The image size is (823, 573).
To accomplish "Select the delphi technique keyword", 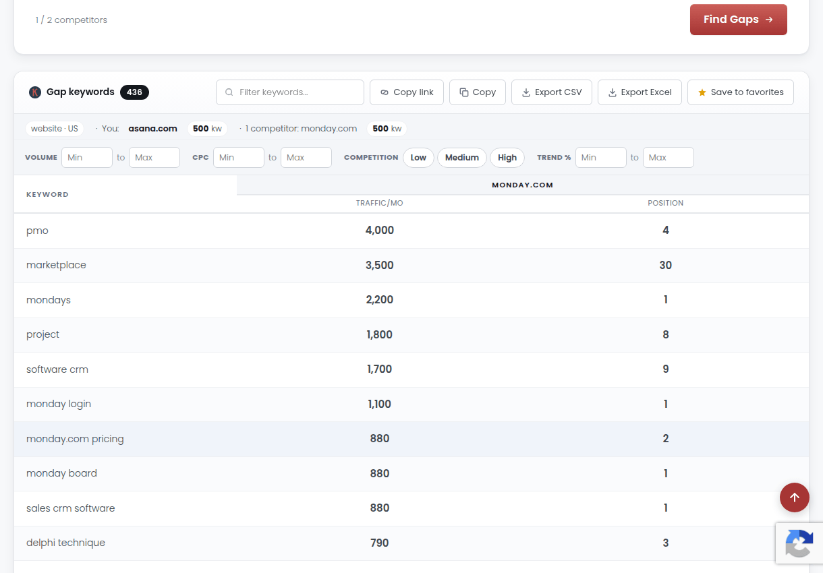I will tap(65, 543).
